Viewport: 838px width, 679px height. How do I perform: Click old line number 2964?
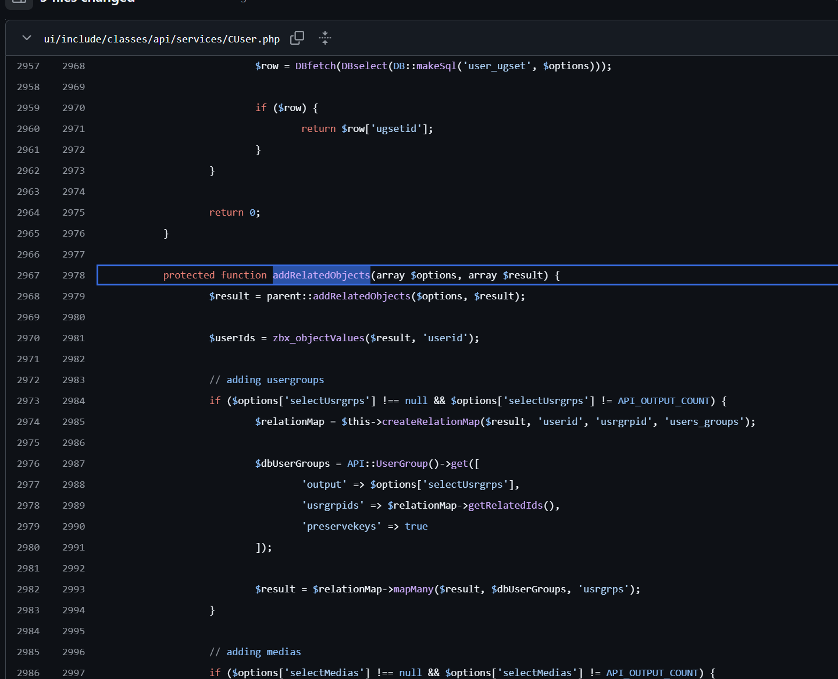pyautogui.click(x=28, y=212)
